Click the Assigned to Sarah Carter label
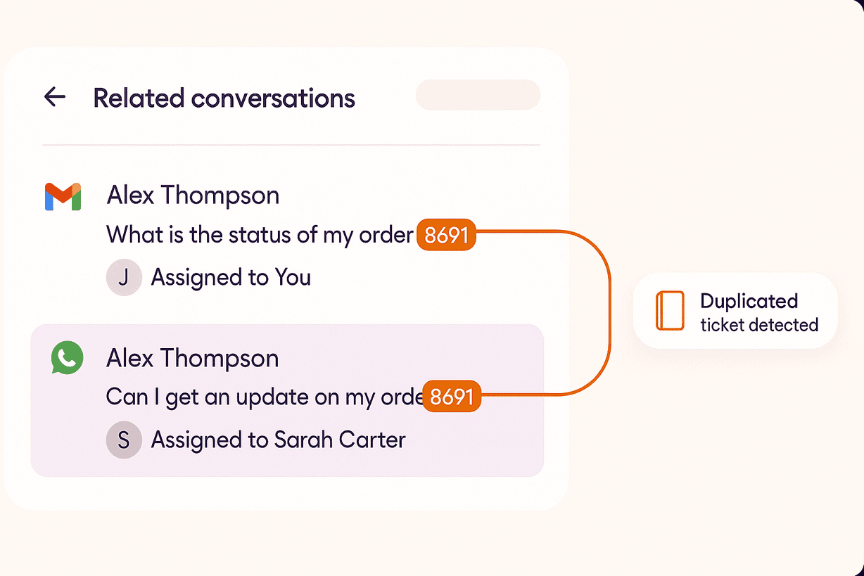This screenshot has width=864, height=576. [278, 440]
